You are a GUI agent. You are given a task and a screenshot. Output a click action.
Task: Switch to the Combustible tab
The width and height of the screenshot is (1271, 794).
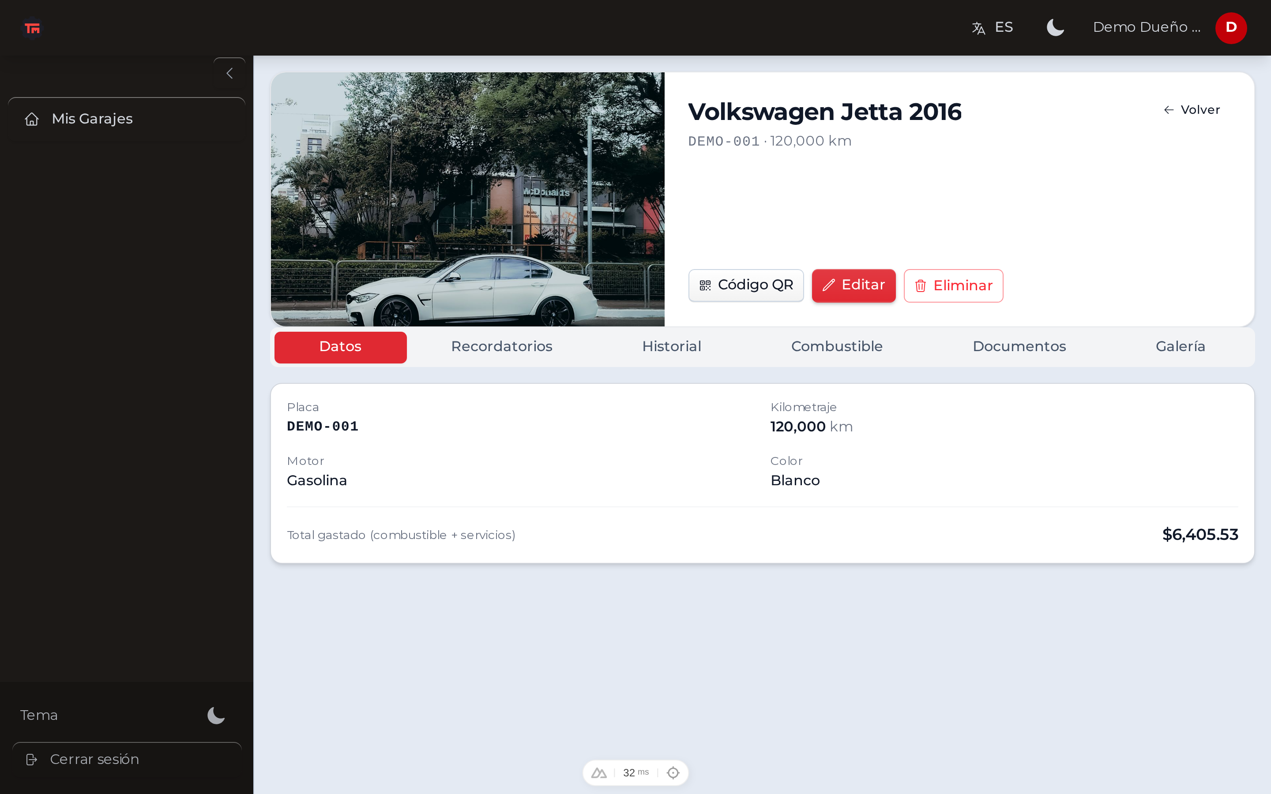click(837, 347)
